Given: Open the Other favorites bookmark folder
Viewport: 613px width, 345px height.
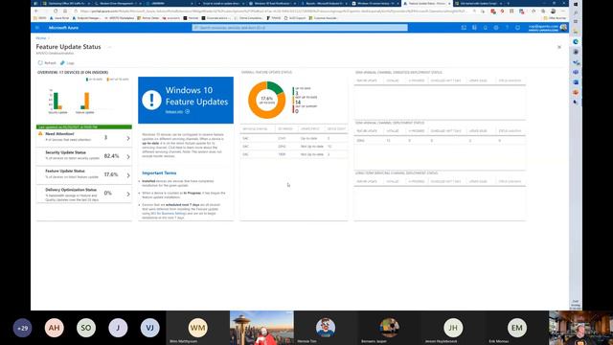Looking at the screenshot, I should pos(555,18).
